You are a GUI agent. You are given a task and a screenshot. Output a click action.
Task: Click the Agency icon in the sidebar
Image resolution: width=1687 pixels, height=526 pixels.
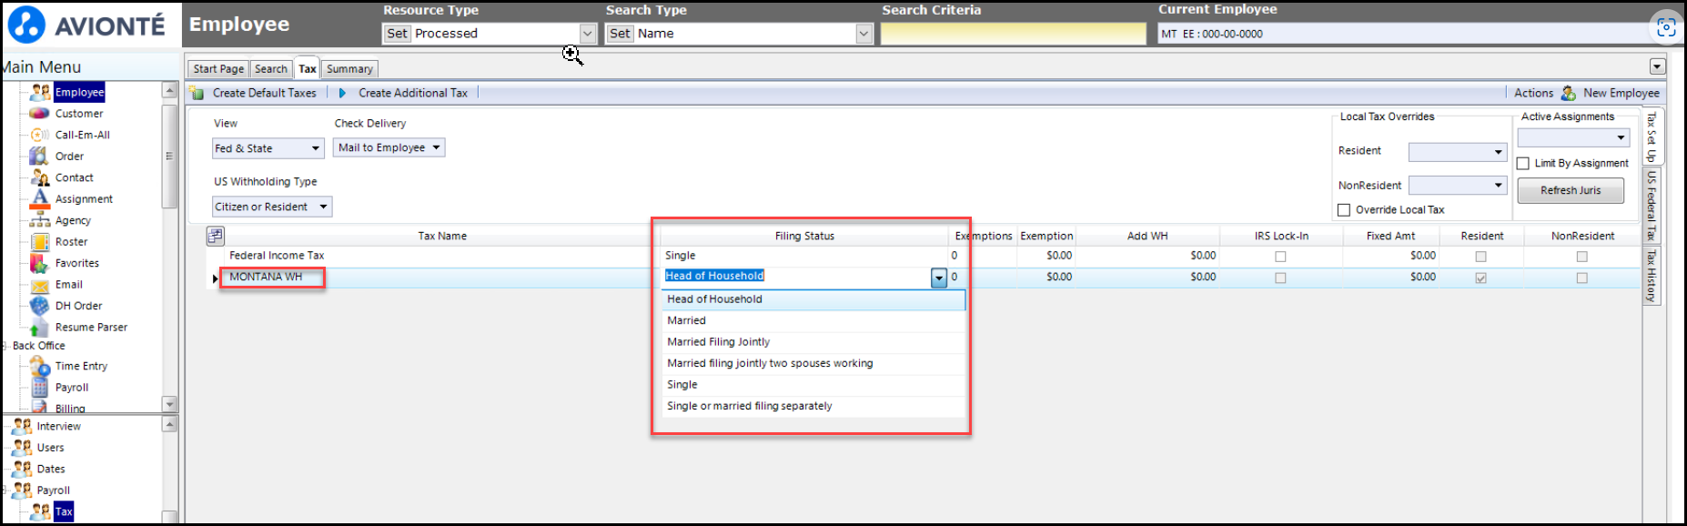pyautogui.click(x=39, y=220)
